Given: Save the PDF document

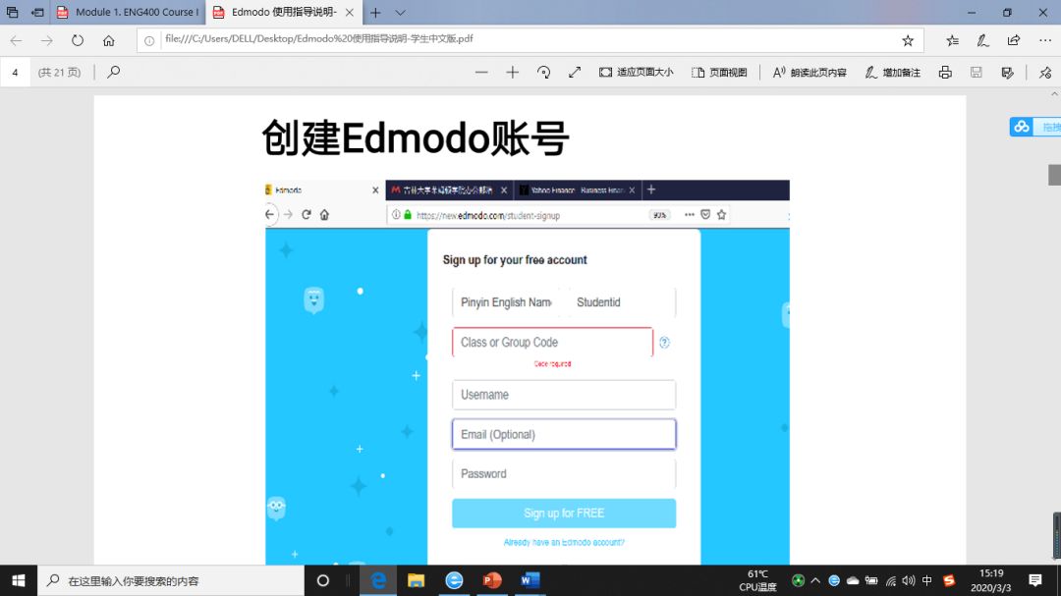Looking at the screenshot, I should tap(976, 73).
